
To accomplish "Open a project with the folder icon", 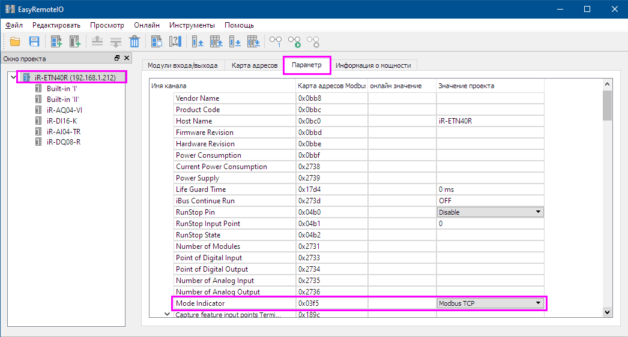I will (x=15, y=41).
